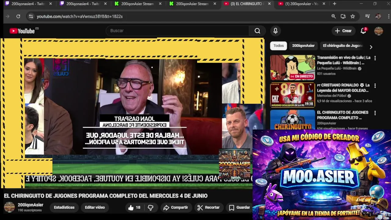
Task: Click Editar vídeo button
Action: coord(95,207)
